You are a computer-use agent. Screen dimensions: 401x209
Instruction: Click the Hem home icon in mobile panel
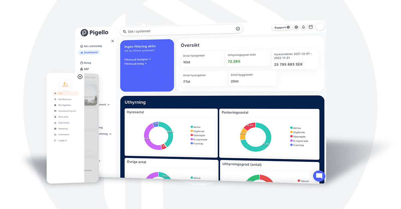tap(55, 93)
